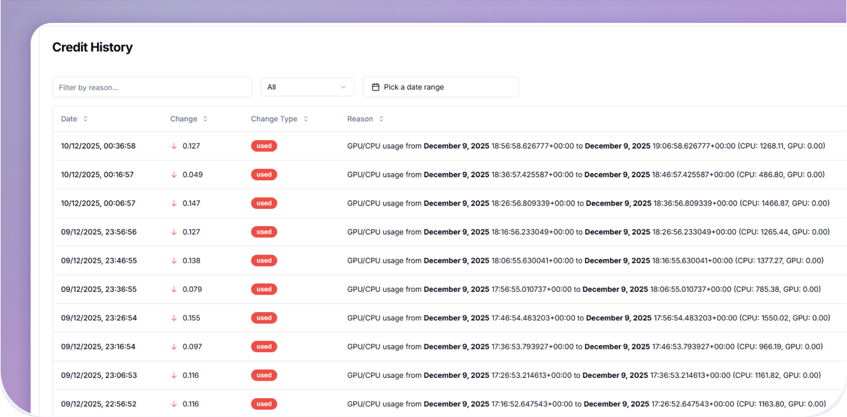Click the Change column sort icon
The height and width of the screenshot is (417, 847).
(205, 119)
